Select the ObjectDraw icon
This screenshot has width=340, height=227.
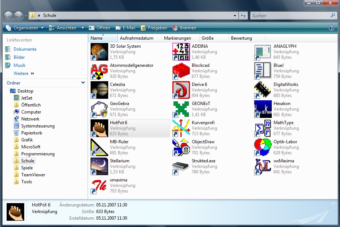[x=181, y=147]
